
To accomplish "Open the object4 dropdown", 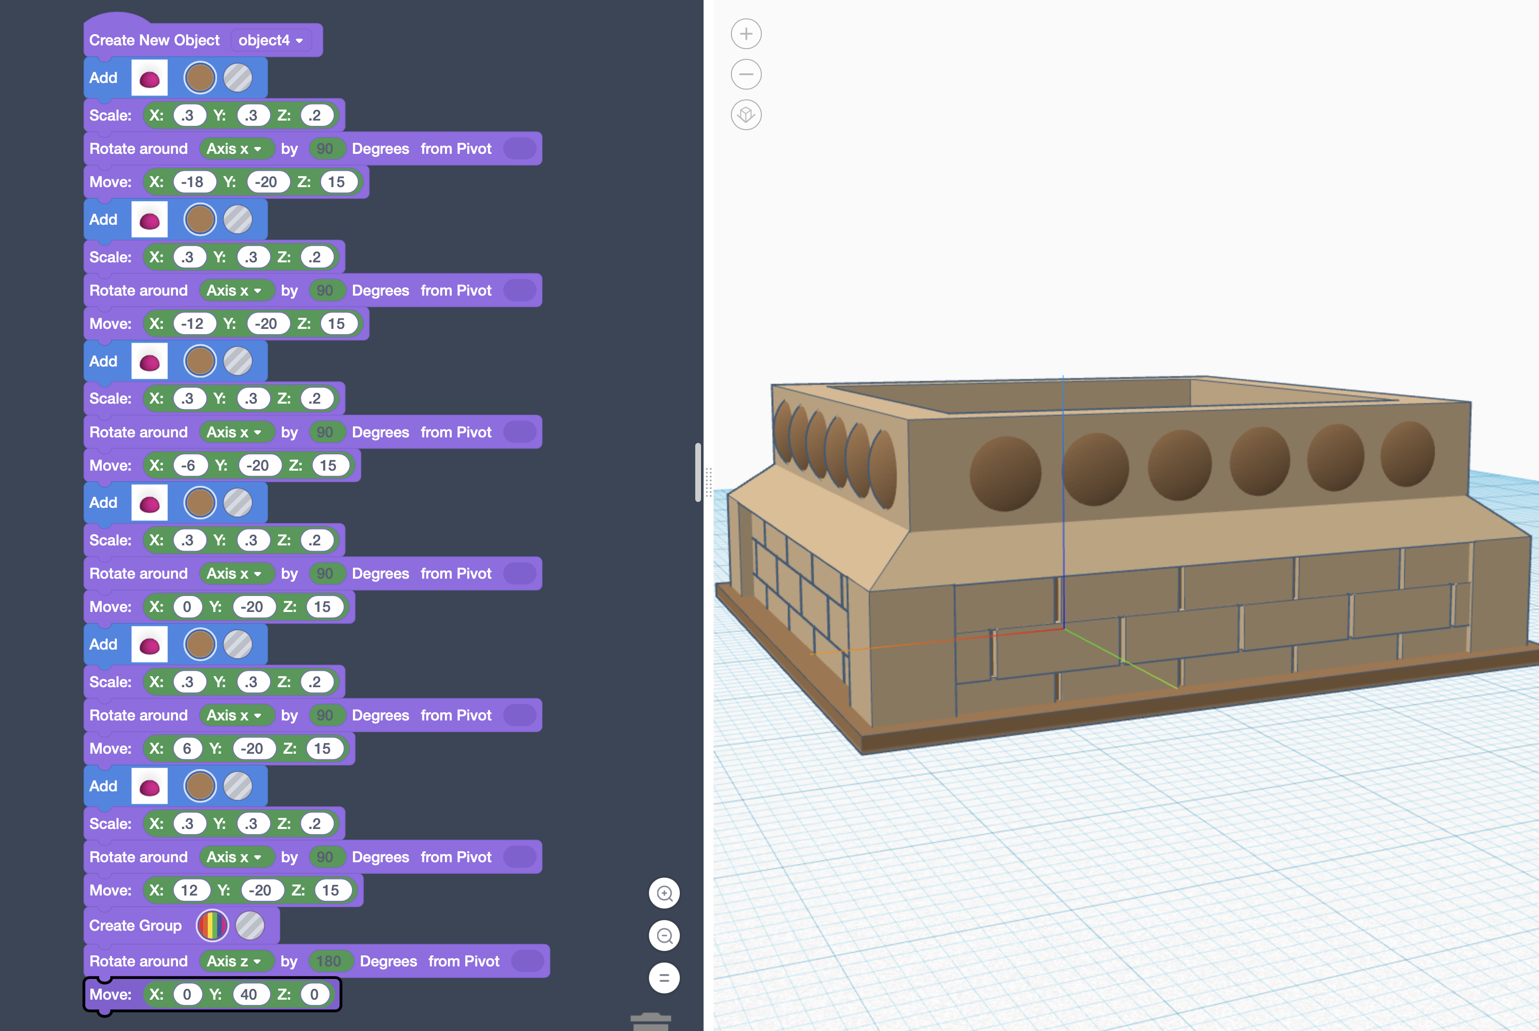I will (x=270, y=41).
